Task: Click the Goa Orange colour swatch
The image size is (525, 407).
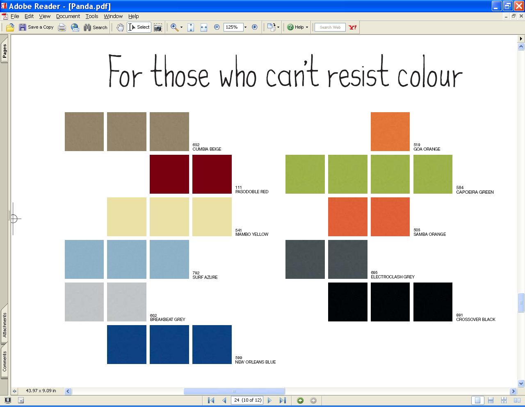Action: coord(390,131)
